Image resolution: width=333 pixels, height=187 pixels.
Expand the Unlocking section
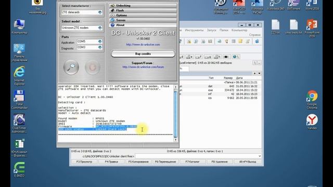143,6
